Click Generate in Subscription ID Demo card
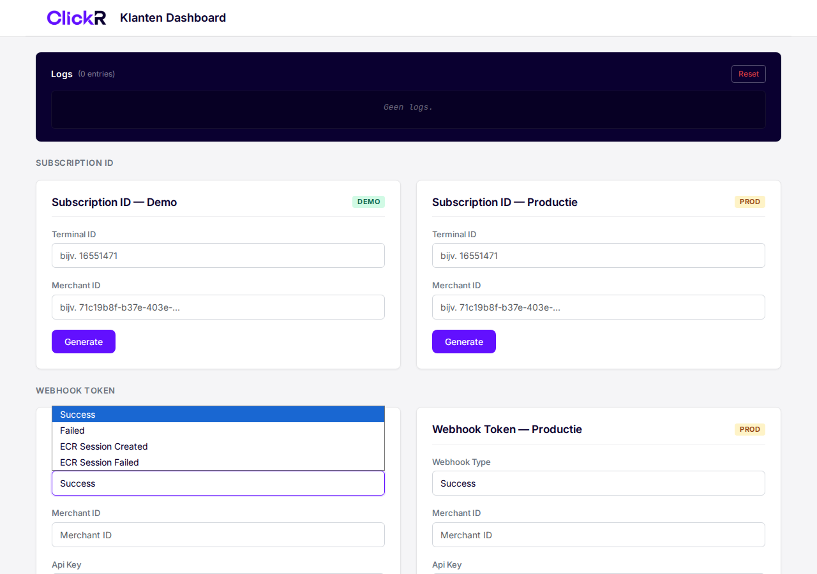817x574 pixels. [x=84, y=342]
